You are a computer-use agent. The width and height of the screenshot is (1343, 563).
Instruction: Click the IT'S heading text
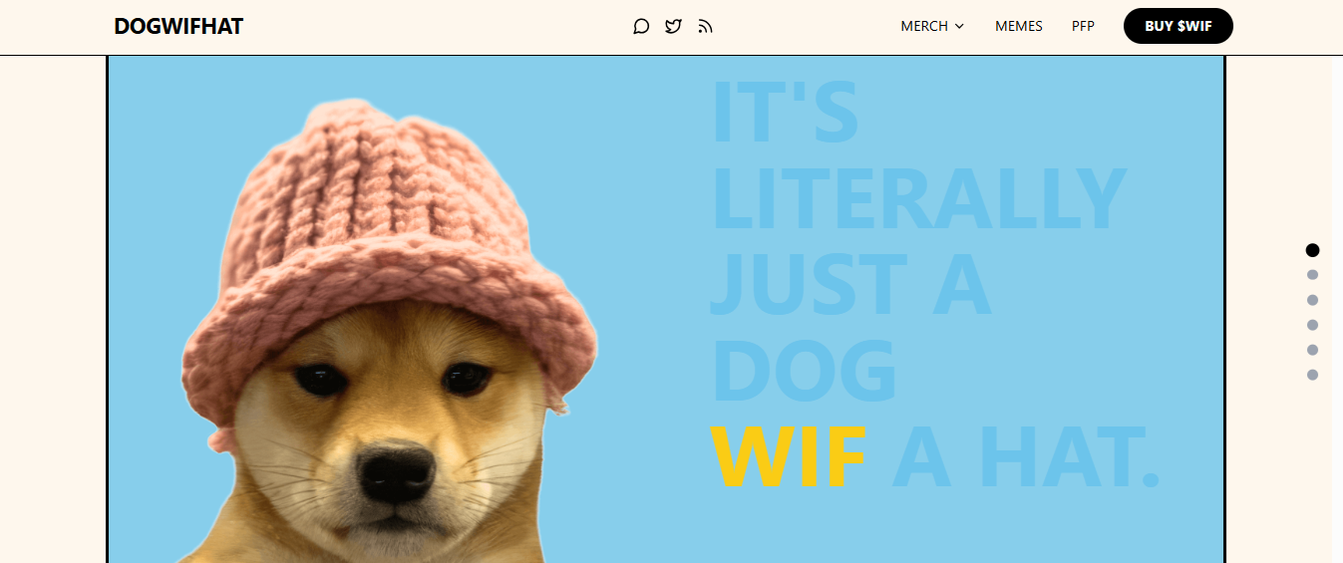[785, 110]
